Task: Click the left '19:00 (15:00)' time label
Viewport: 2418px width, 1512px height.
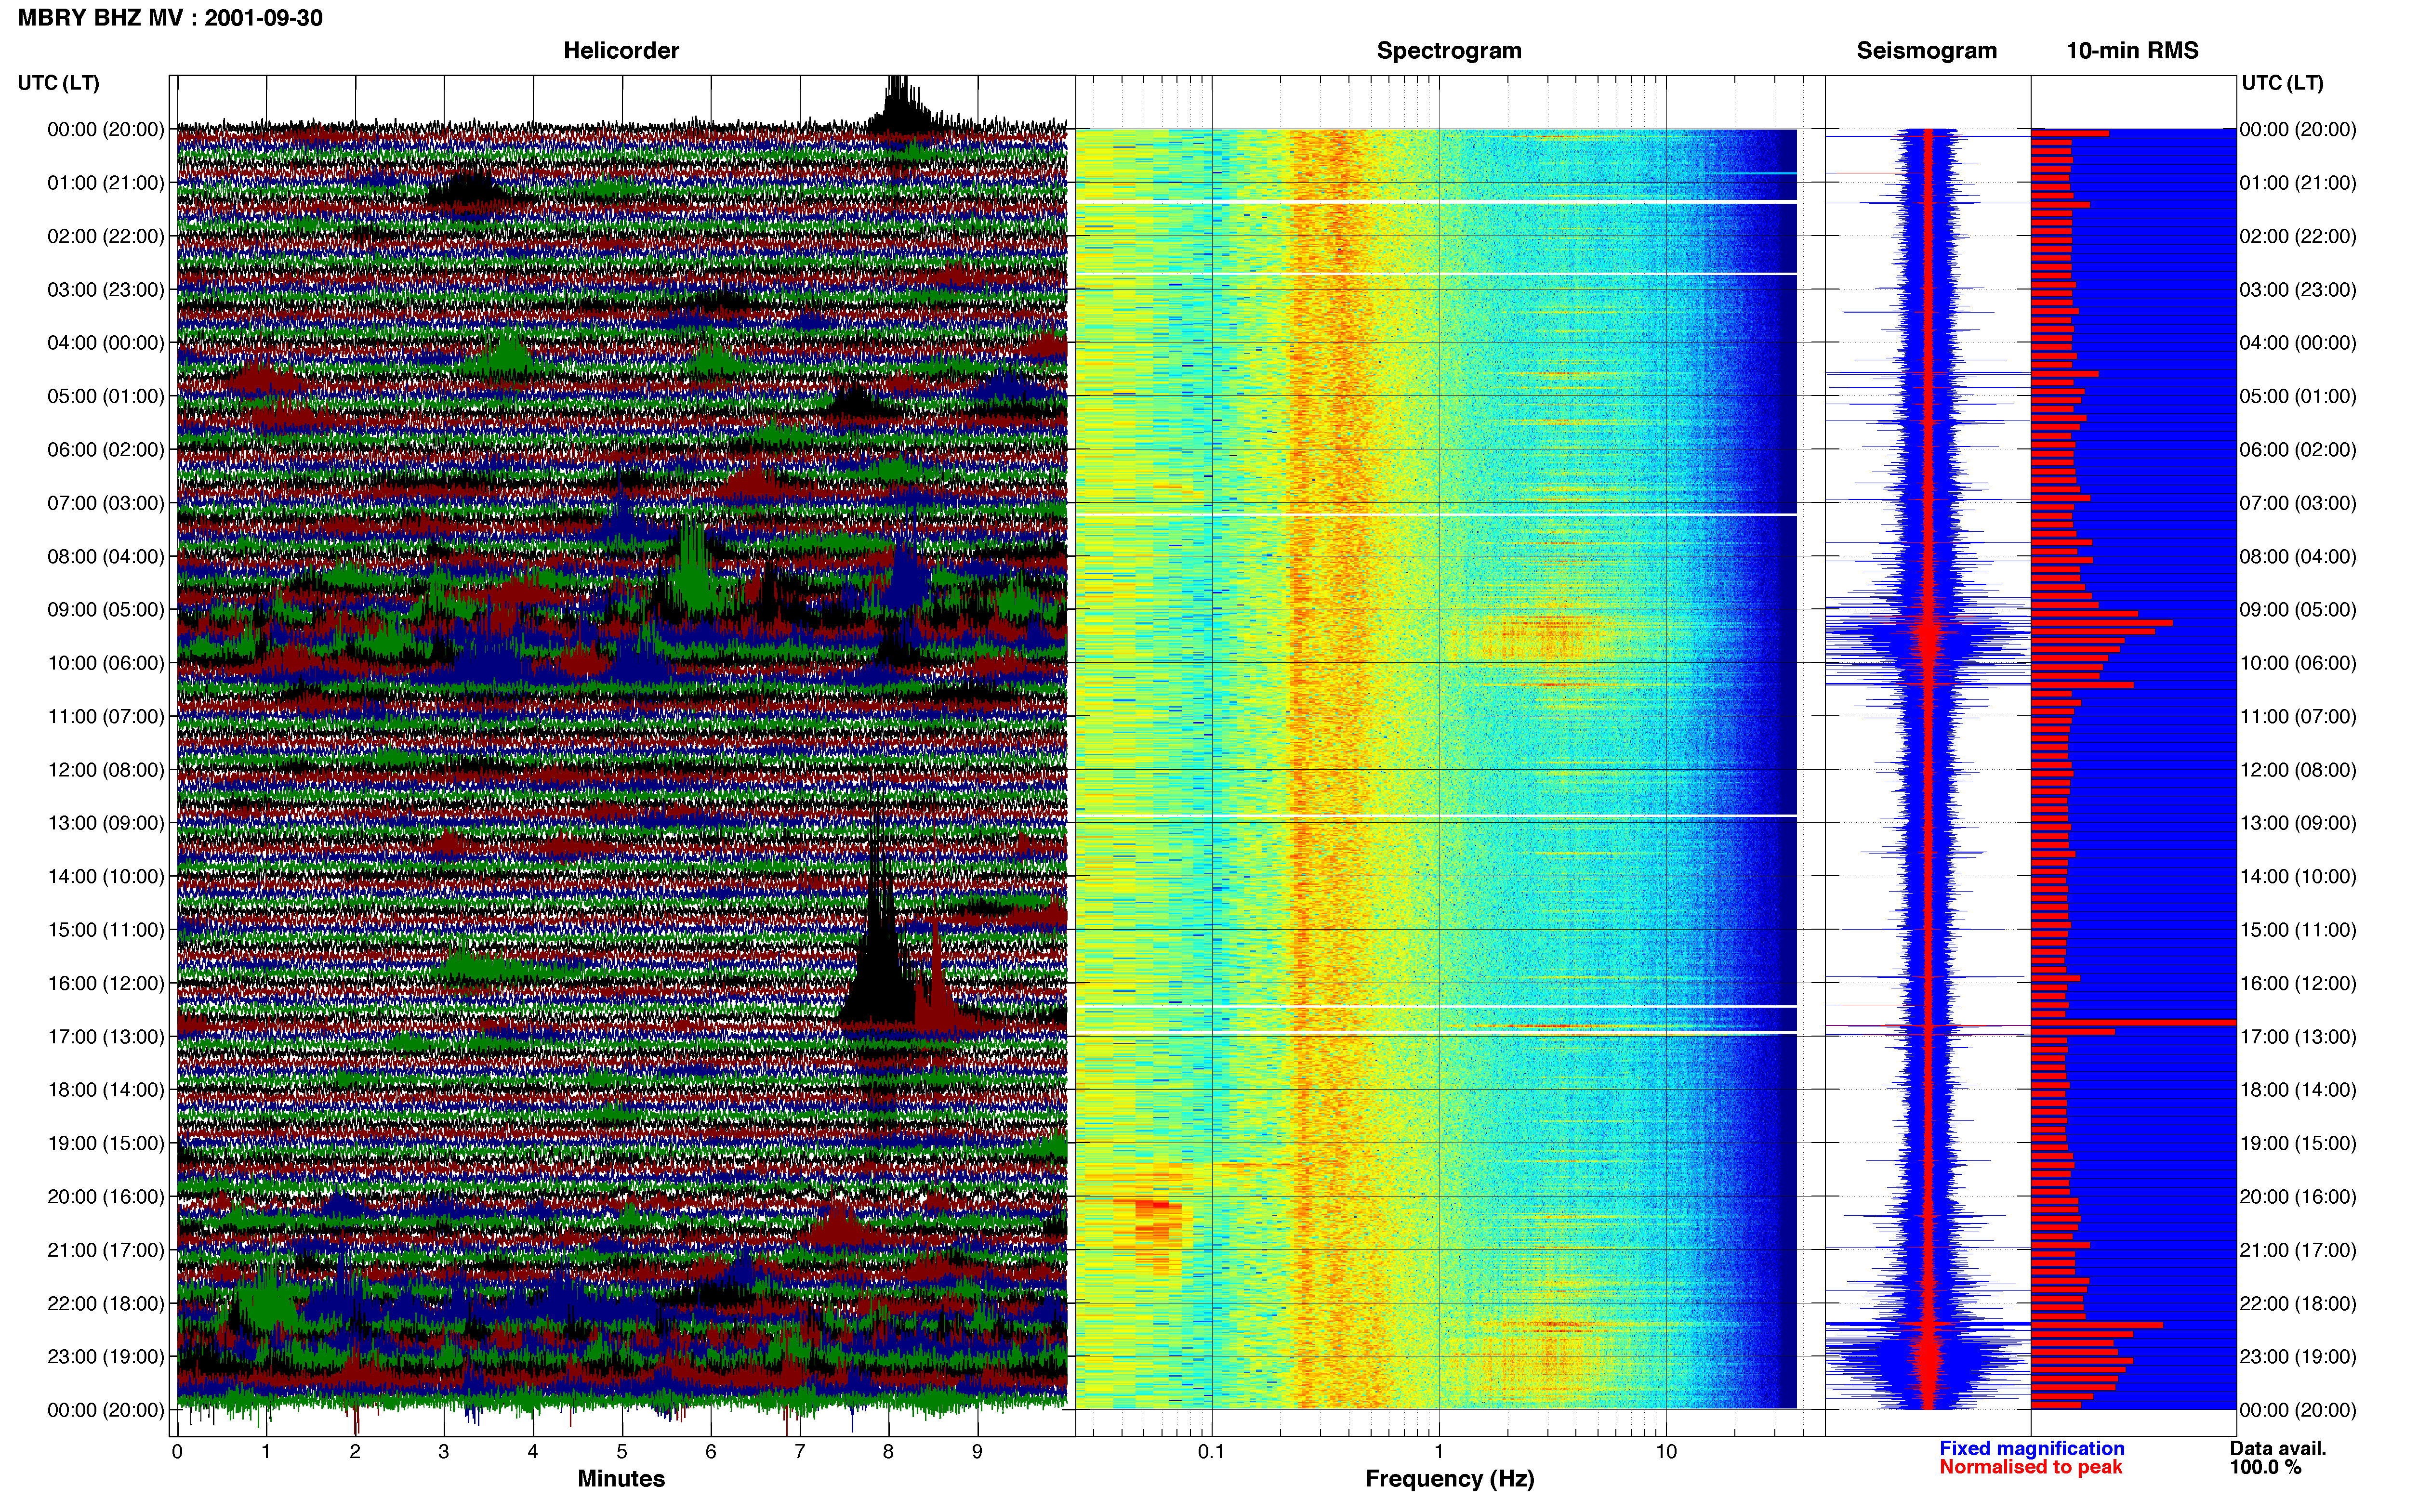Action: [x=106, y=1143]
